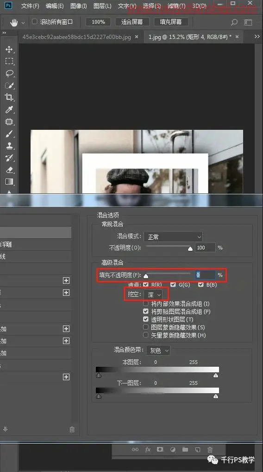Viewport: 263px width, 472px height.
Task: Open the 混合颜色带 dropdown showing 灰色
Action: click(x=158, y=351)
